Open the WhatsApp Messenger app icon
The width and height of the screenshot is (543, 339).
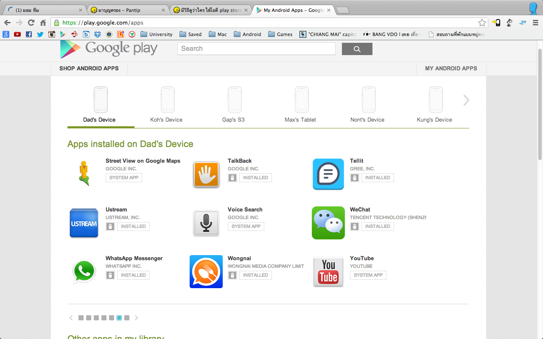tap(84, 272)
